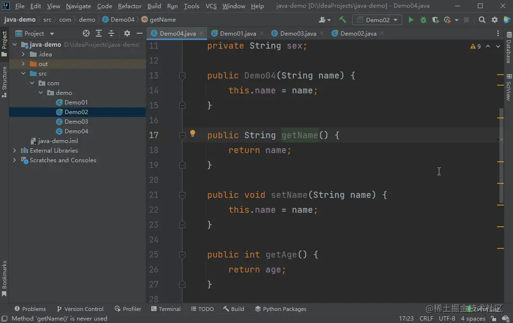Click the CRLF line separator in status bar
Viewport: 513px width, 323px height.
pos(426,318)
